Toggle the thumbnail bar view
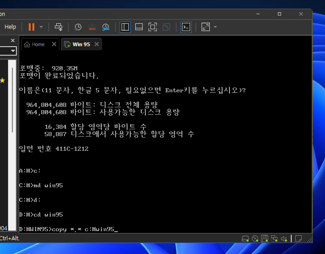 coord(139,27)
